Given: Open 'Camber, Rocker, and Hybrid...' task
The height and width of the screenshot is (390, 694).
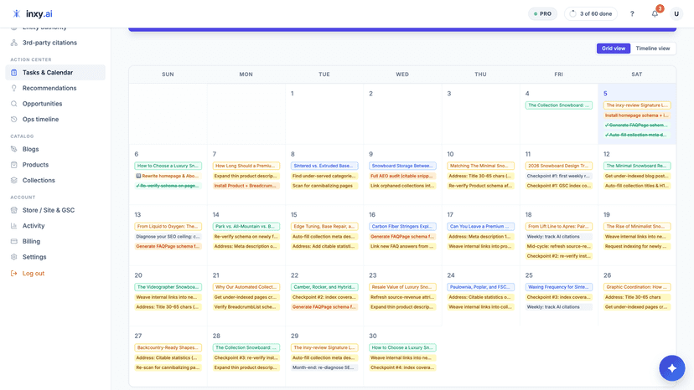Looking at the screenshot, I should pos(324,287).
